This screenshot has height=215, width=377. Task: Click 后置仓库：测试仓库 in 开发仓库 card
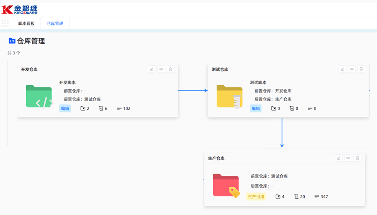pyautogui.click(x=82, y=99)
